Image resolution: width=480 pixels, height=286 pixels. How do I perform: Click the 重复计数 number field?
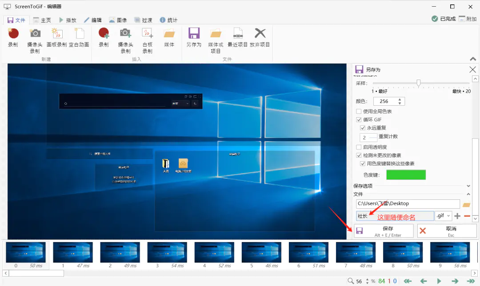368,137
